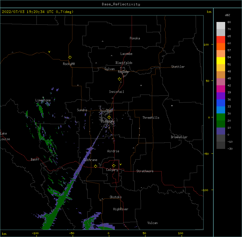Screen dimensions: 242x237
Task: Select the Vulcan label
Action: pos(152,223)
